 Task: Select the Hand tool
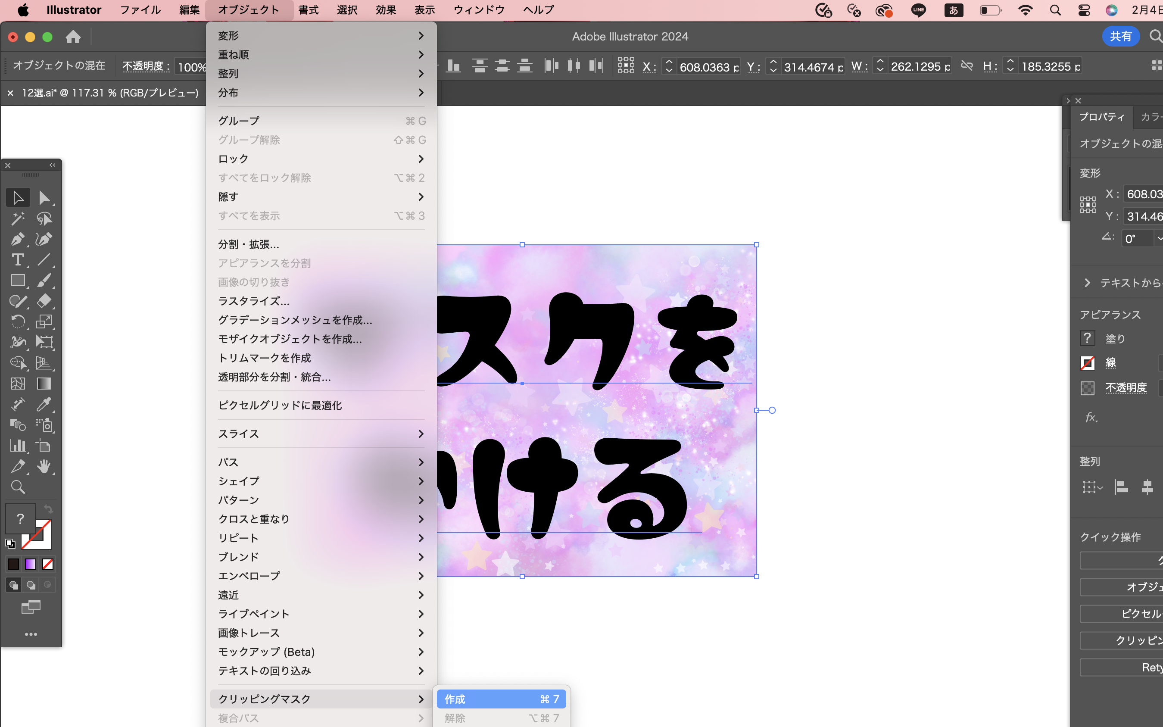[45, 466]
